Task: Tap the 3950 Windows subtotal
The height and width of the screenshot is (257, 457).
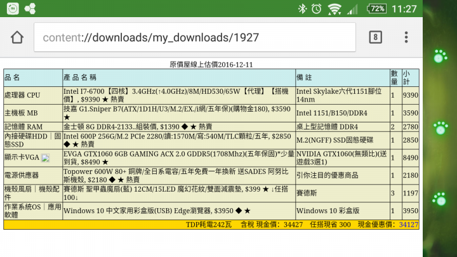Action: point(411,211)
